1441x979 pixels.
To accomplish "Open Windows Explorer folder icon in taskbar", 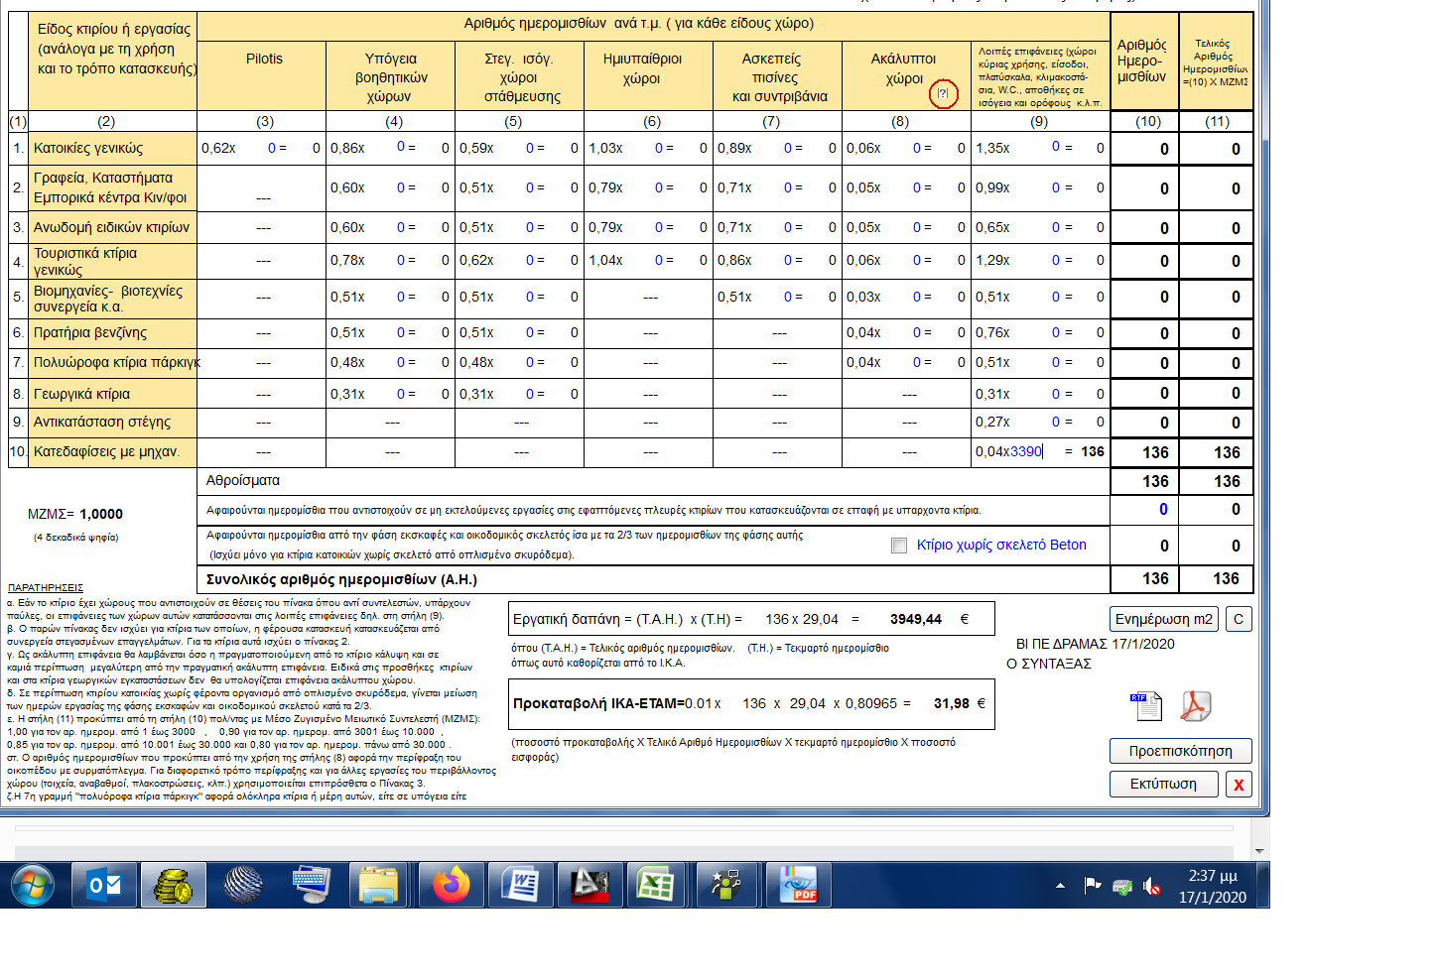I will tap(378, 884).
